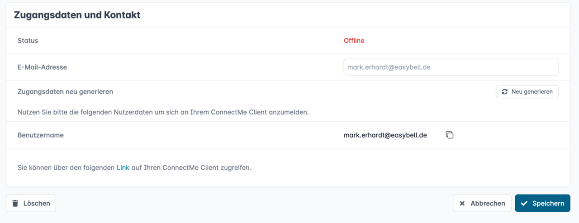Viewport: 579px width, 223px height.
Task: Click the copy username icon
Action: (449, 135)
